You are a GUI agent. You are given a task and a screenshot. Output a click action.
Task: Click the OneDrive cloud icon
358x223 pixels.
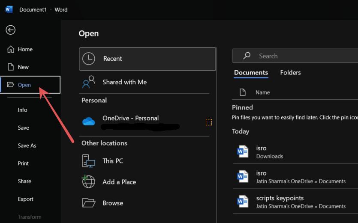pos(89,122)
